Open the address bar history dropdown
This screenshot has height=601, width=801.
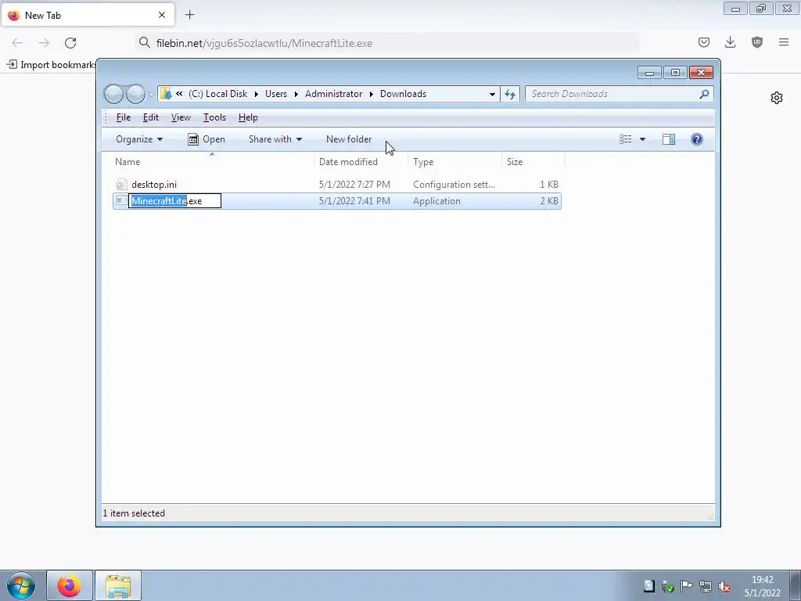492,94
